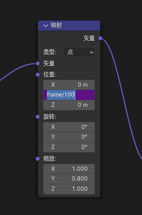Click the frame/100 expression field
This screenshot has height=215, width=142.
pyautogui.click(x=69, y=95)
